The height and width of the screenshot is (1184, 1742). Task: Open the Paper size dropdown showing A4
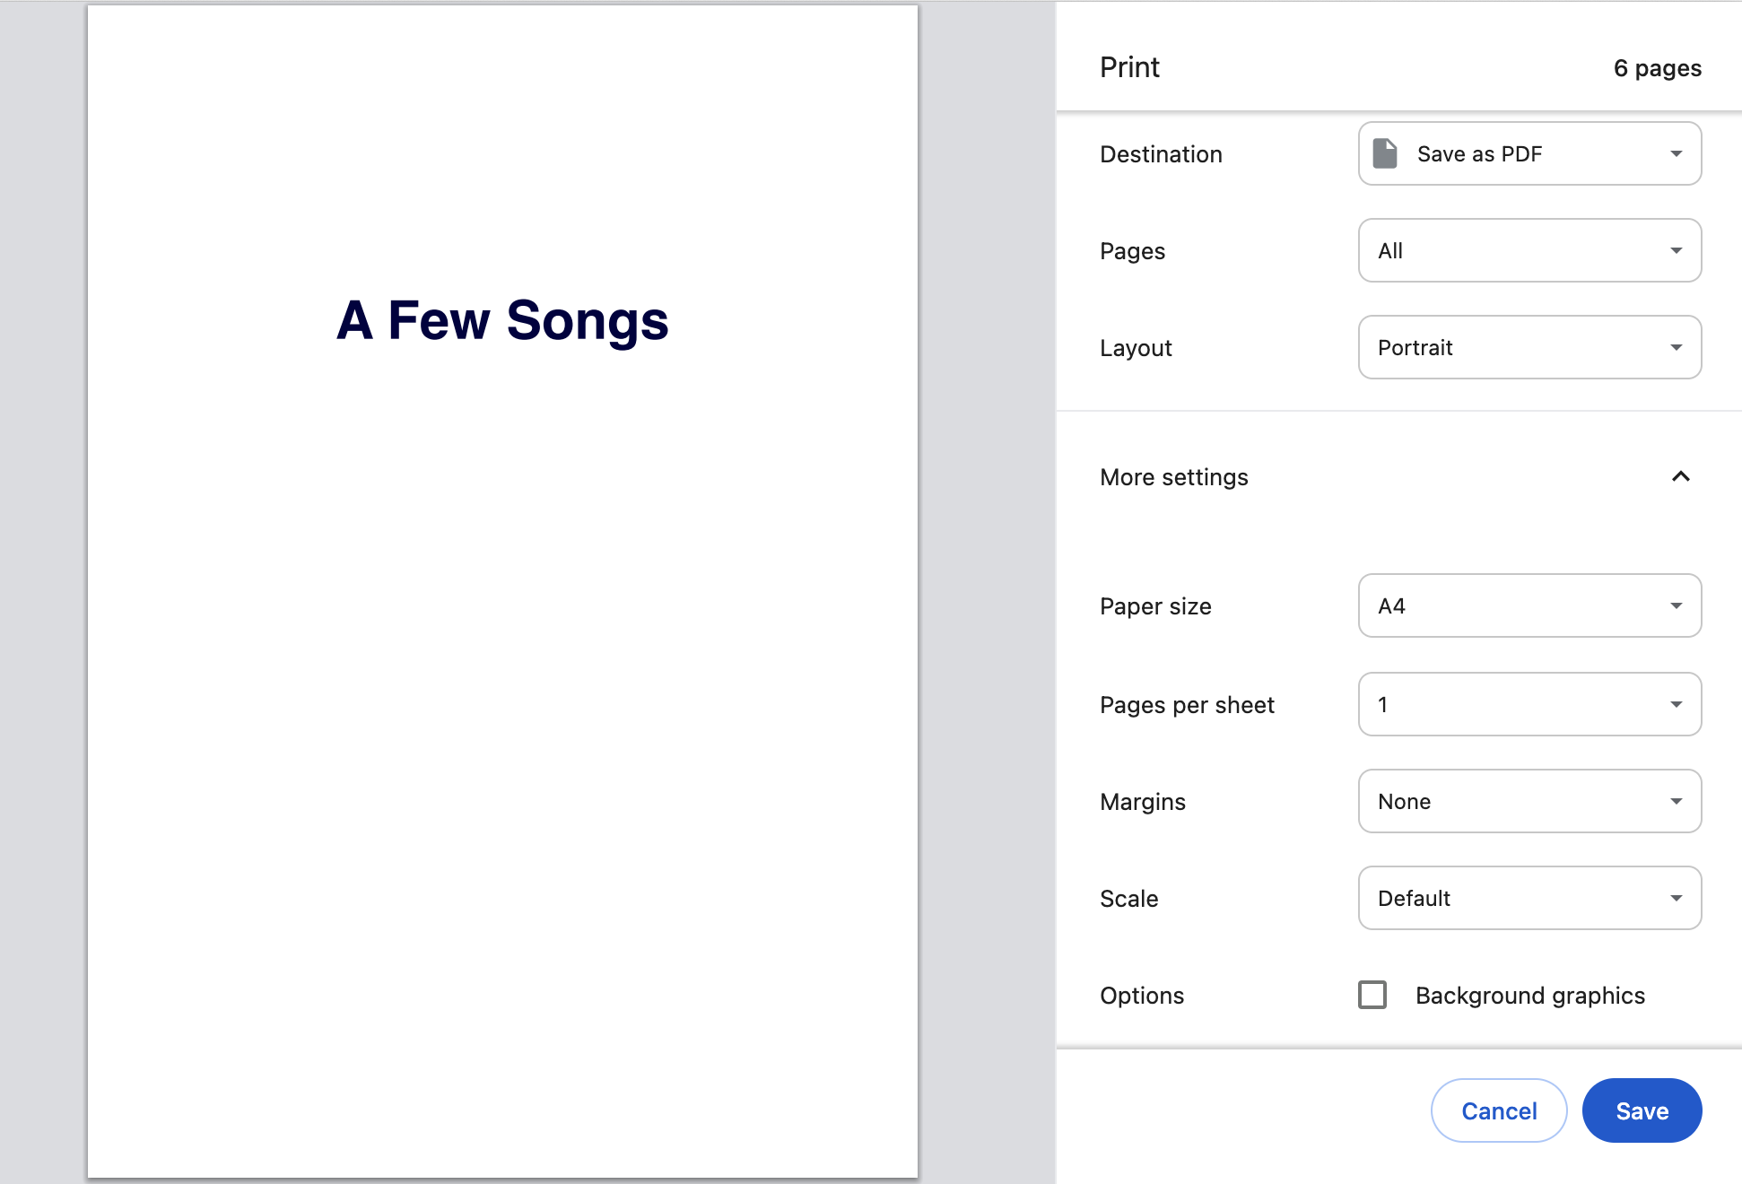click(x=1529, y=605)
